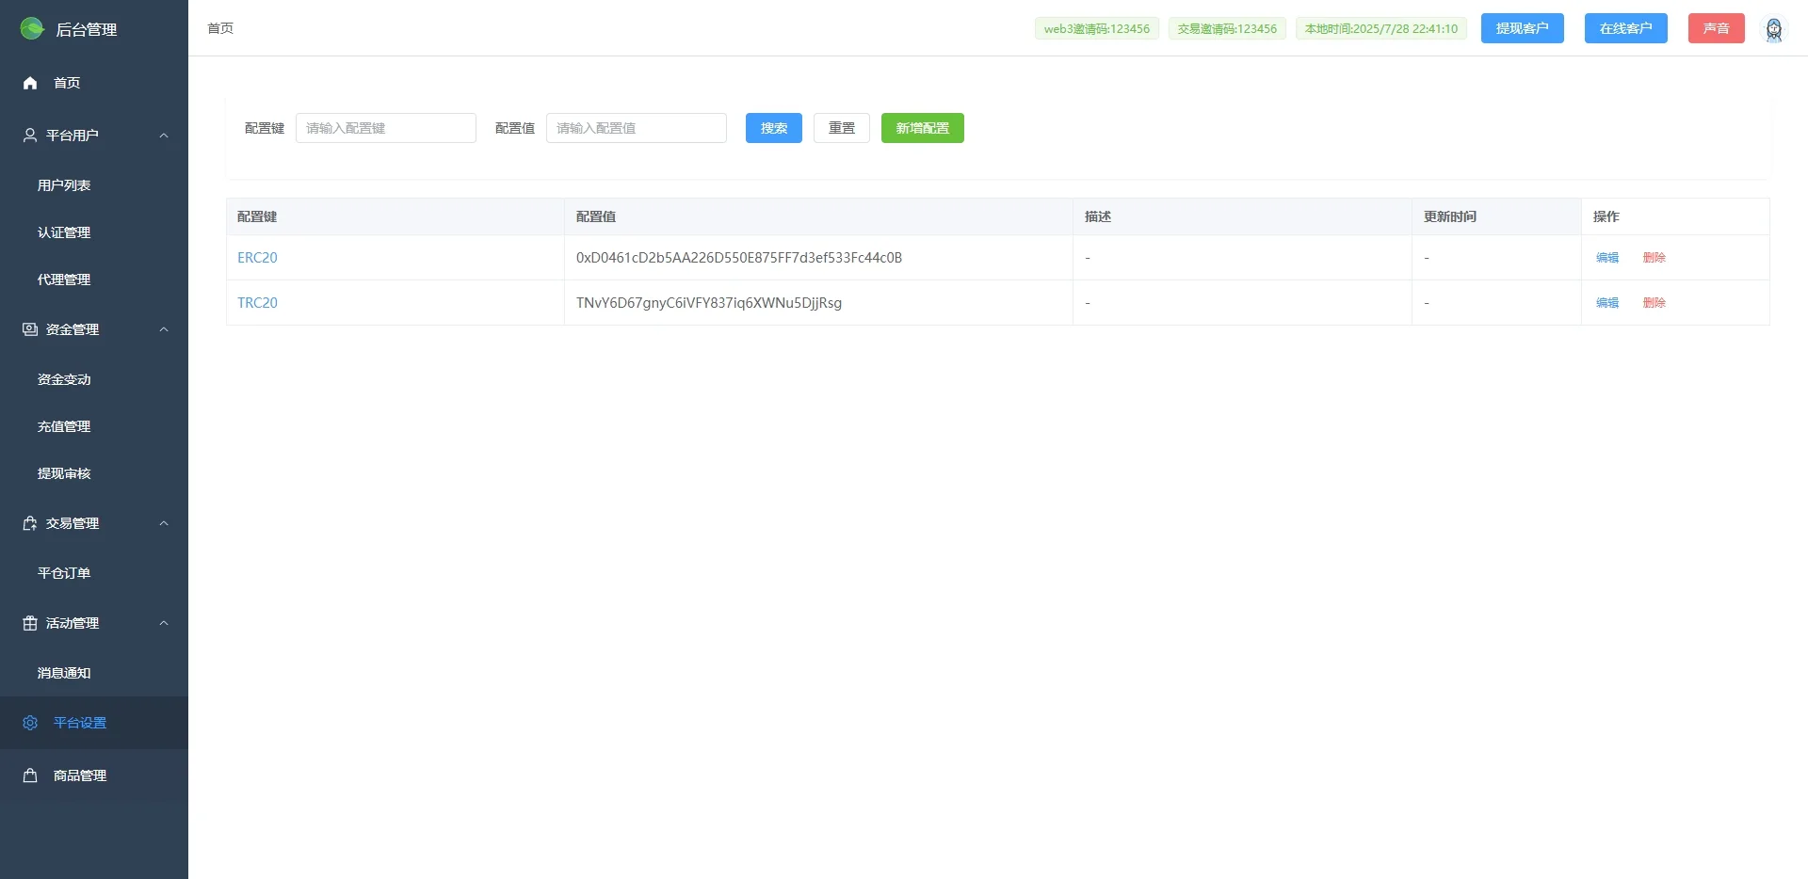The image size is (1808, 879).
Task: Click 编辑 on the TRC20 row
Action: click(x=1606, y=302)
